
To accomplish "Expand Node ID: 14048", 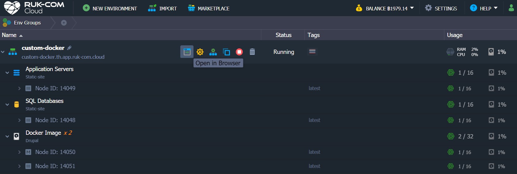I will [x=19, y=120].
